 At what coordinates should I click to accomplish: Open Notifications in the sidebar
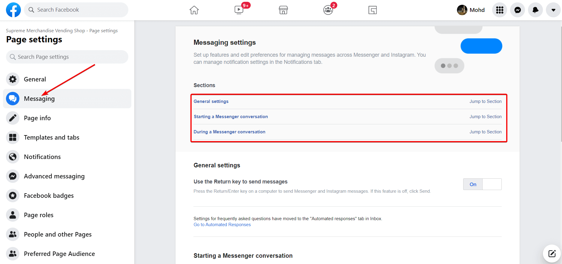[x=67, y=157]
